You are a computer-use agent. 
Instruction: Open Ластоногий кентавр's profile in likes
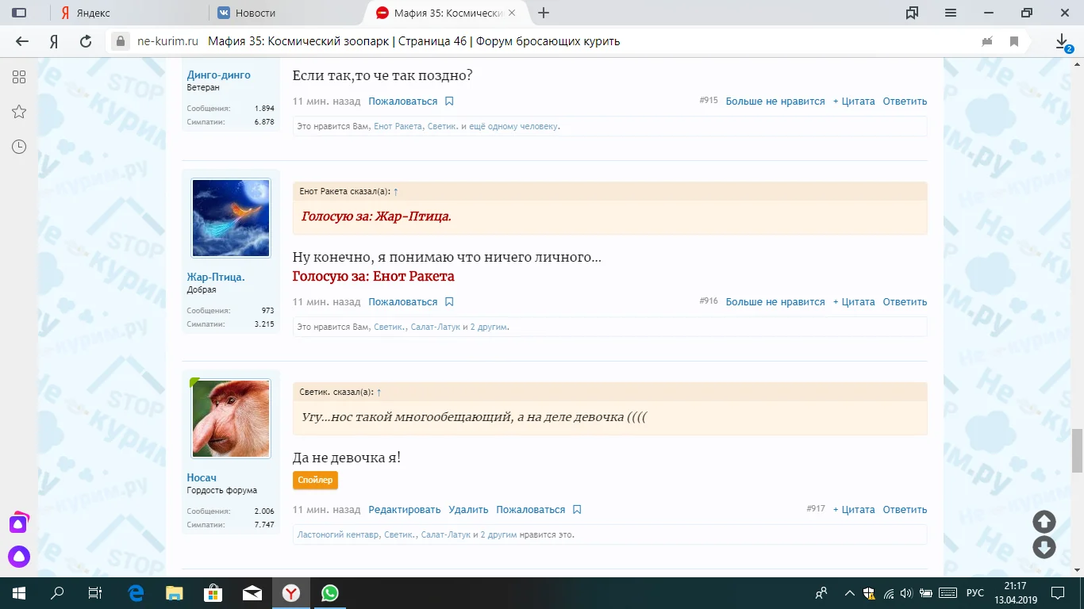pos(338,535)
